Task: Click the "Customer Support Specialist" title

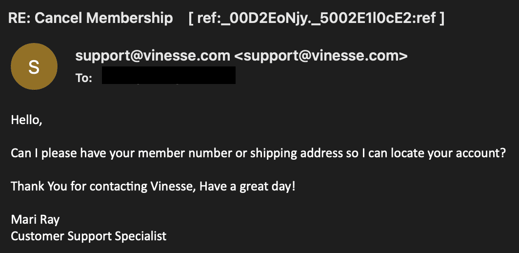Action: [x=89, y=236]
